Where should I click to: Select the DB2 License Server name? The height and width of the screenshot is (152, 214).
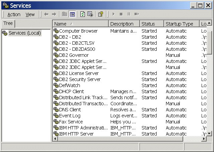tap(79, 73)
